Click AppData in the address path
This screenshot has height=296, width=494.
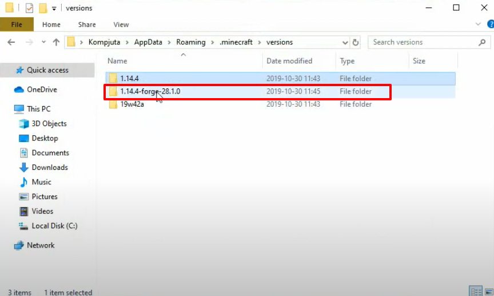148,42
